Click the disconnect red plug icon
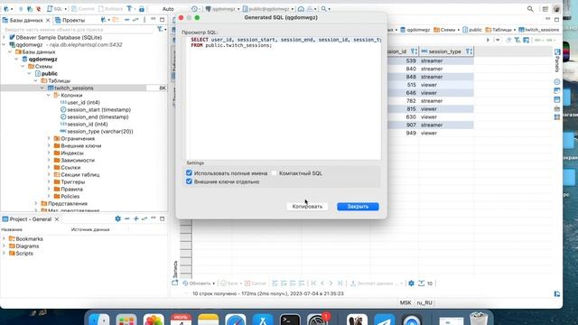The image size is (578, 325). coord(38,8)
